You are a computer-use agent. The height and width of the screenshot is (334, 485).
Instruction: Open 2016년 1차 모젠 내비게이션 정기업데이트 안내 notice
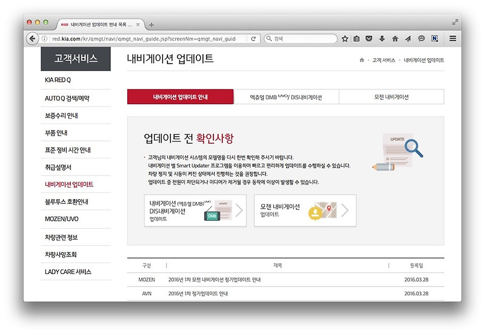click(x=215, y=280)
